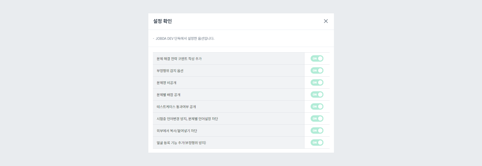The image size is (482, 166).
Task: Click the ON label inside the top toggle
Action: pyautogui.click(x=314, y=58)
